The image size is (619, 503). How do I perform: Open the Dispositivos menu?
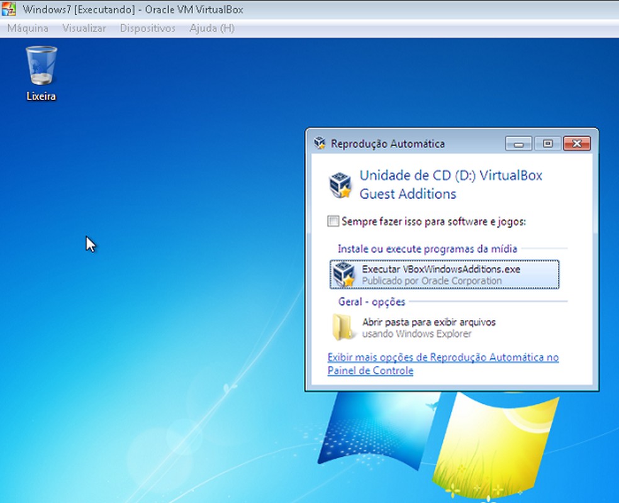tap(148, 28)
